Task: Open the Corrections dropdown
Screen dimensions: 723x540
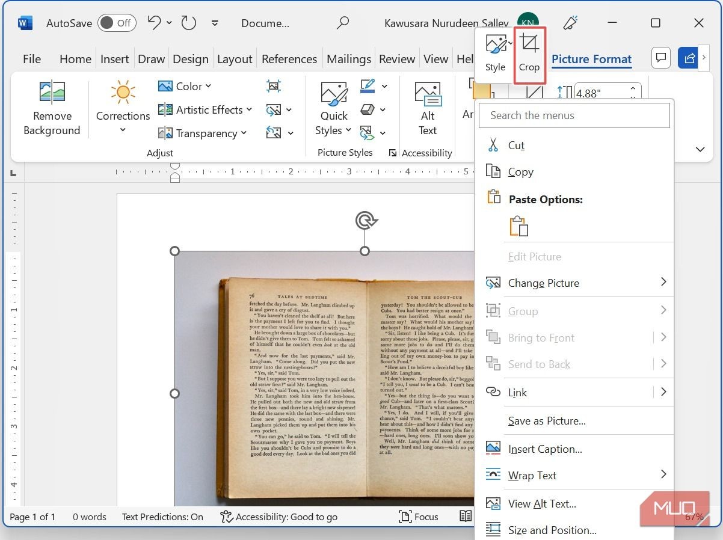Action: (x=123, y=108)
